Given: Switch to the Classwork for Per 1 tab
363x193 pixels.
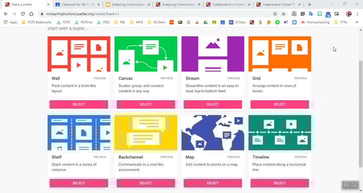Looking at the screenshot, I should point(78,5).
